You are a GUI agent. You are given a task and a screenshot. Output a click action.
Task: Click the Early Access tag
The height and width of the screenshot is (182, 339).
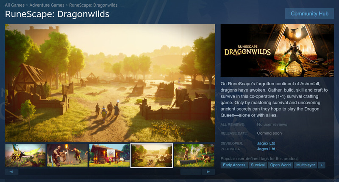pos(234,165)
